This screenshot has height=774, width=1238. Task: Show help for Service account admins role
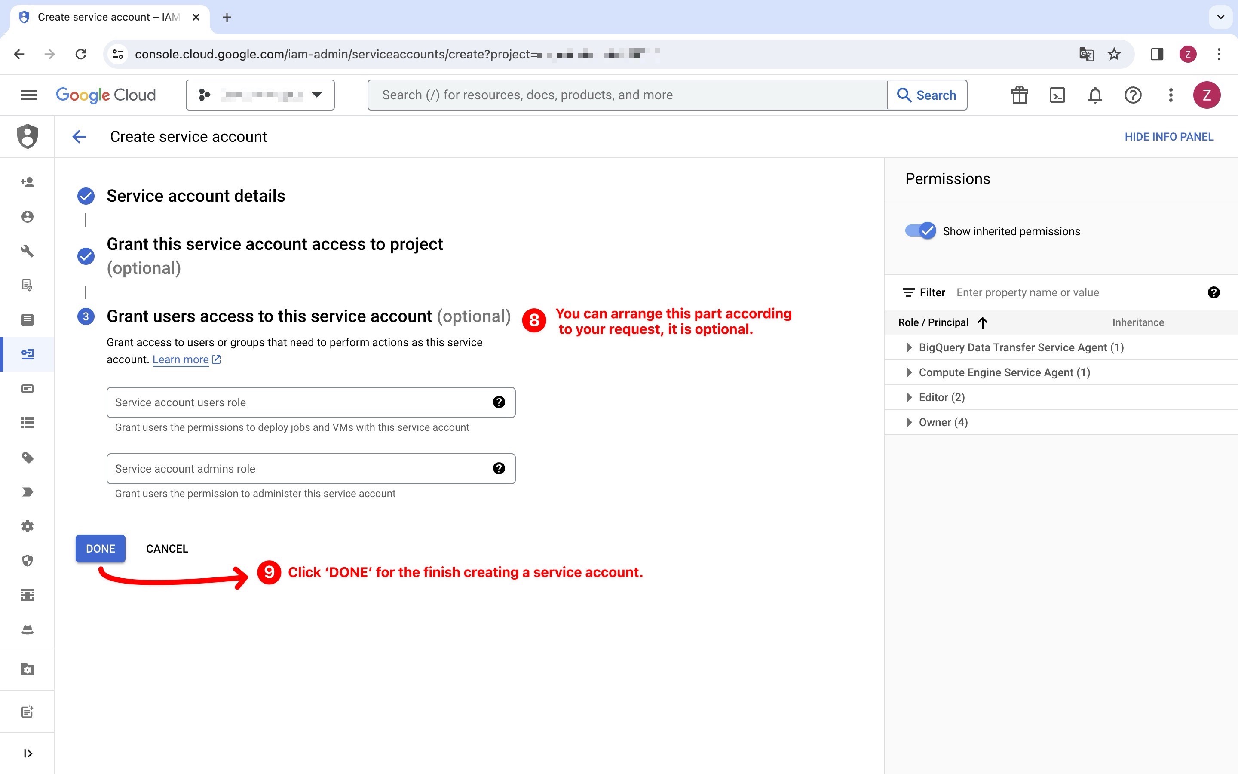point(499,468)
